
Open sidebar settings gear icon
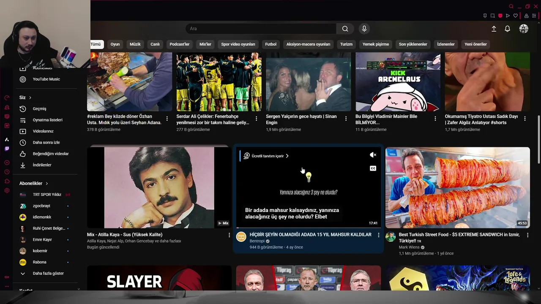(x=7, y=190)
